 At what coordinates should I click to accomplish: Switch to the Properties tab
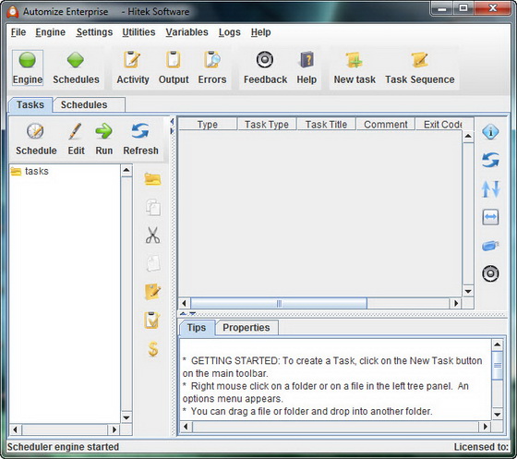click(246, 328)
